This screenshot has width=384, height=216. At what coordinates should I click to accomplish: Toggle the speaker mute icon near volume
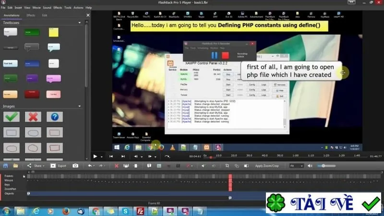(x=310, y=166)
